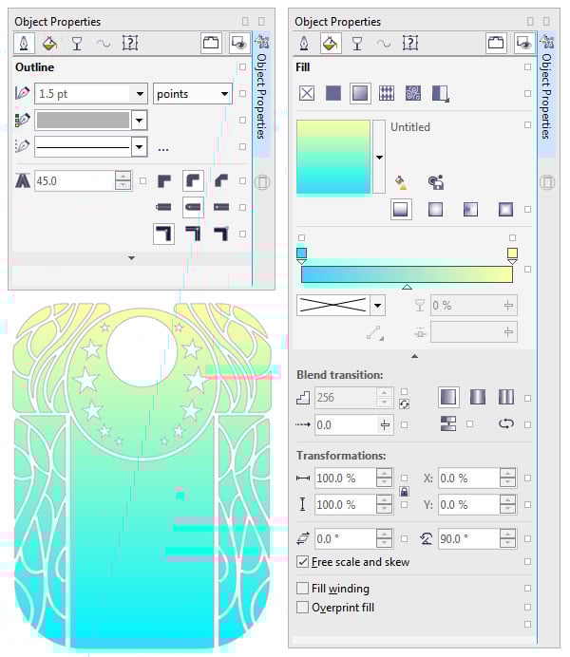This screenshot has width=570, height=657.
Task: Choose the Elliptical fountain fill type
Action: coord(435,209)
